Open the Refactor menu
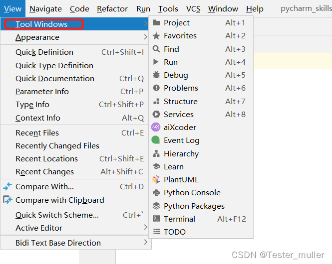332x264 pixels. [x=112, y=8]
